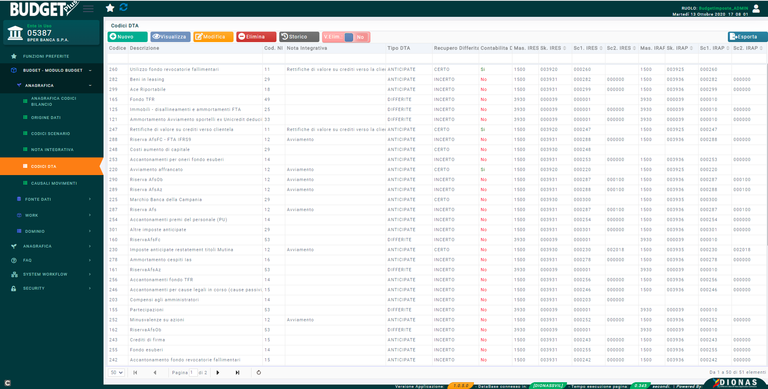Select the Ace Riportabile row
Screen dimensions: 768x389
[x=437, y=89]
